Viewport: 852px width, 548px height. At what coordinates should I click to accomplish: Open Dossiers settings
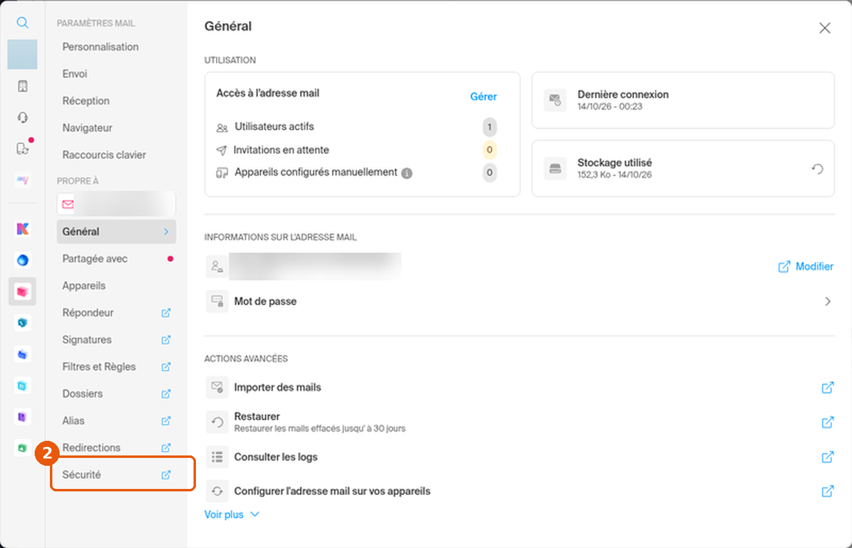pos(82,394)
